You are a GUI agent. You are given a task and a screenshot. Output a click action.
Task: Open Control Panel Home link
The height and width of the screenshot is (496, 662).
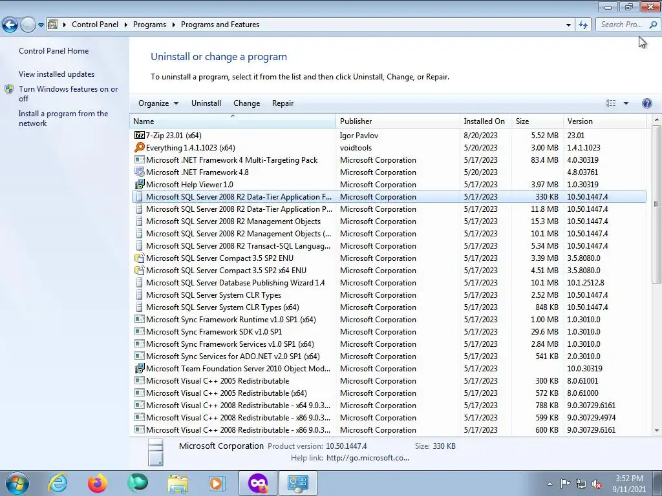pos(54,50)
